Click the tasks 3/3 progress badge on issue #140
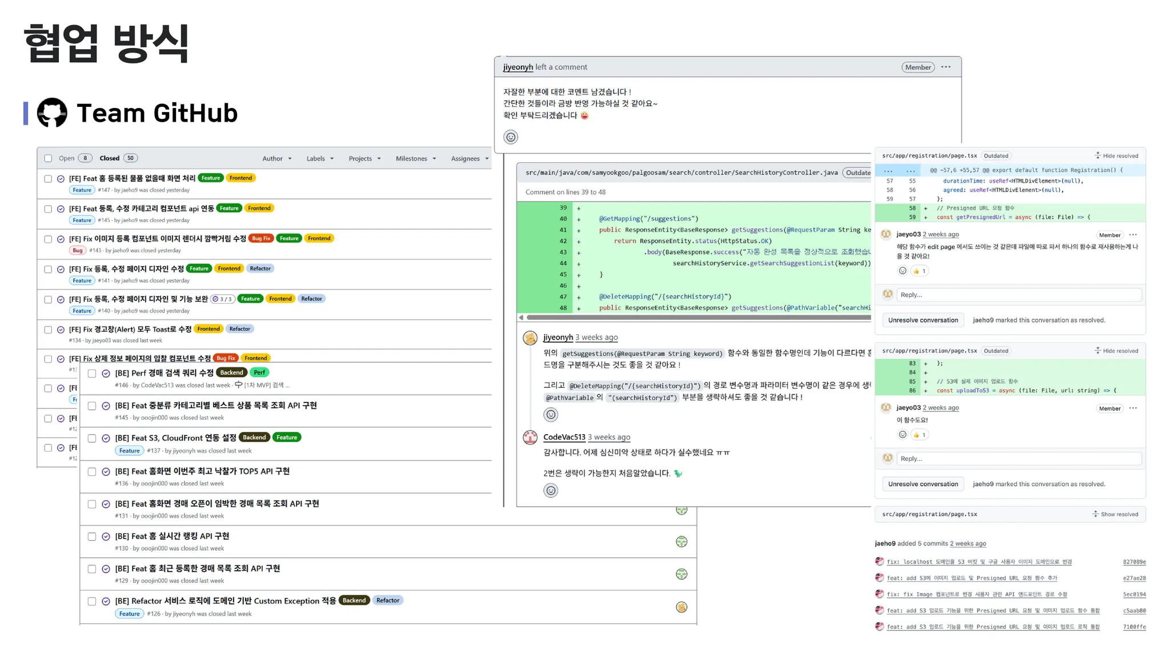 coord(223,299)
